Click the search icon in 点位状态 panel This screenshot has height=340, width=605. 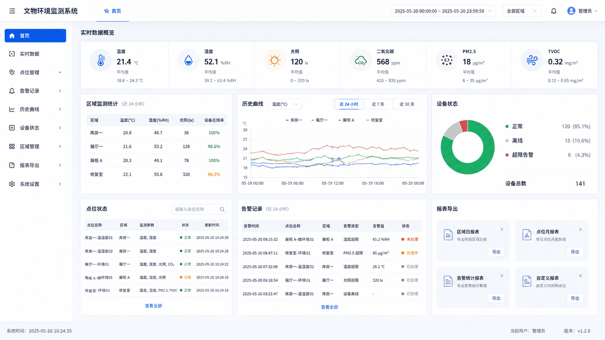tap(222, 209)
